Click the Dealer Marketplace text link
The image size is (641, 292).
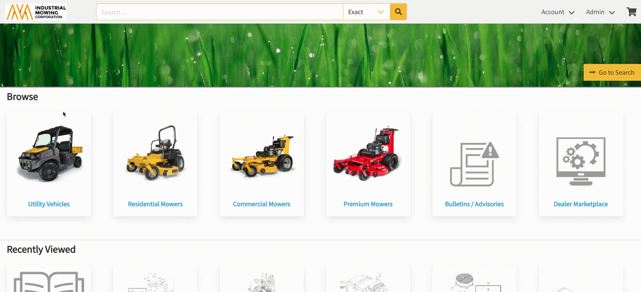pos(581,204)
